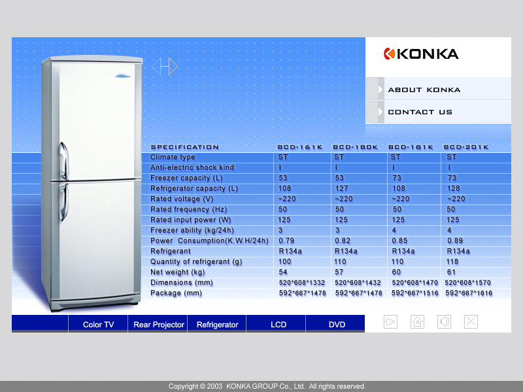The image size is (523, 392).
Task: Click the Anti-electric shock kind label
Action: tap(192, 167)
